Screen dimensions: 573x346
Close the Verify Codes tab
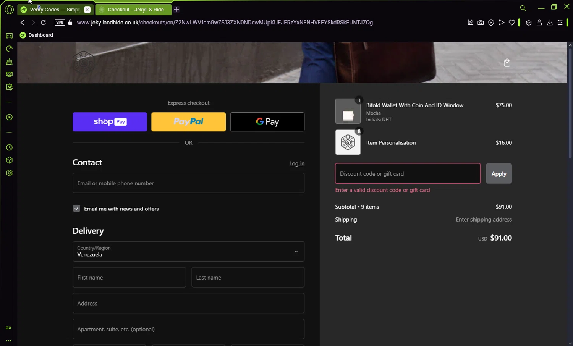click(87, 10)
